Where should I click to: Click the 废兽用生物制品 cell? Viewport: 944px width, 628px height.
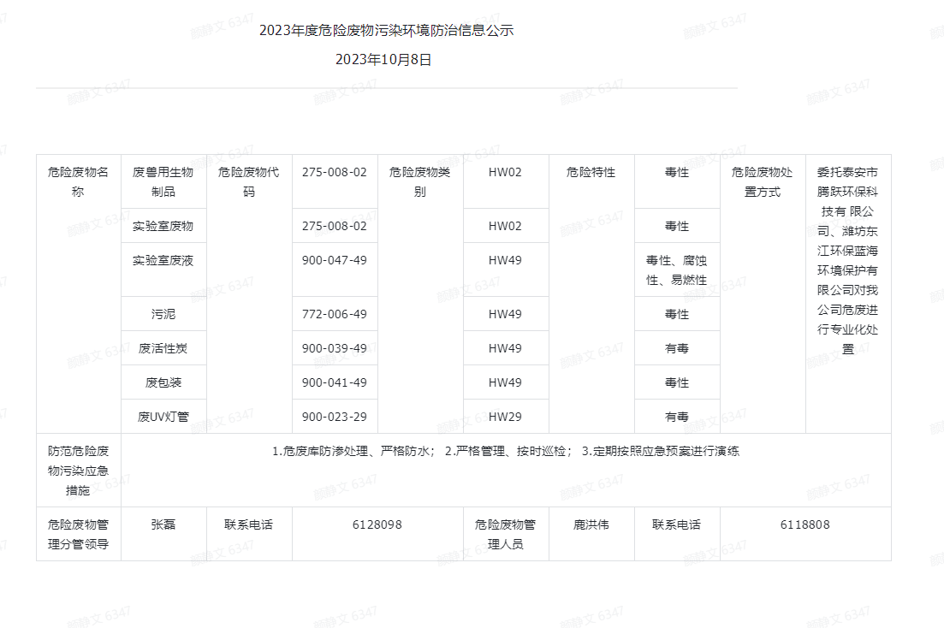point(163,181)
